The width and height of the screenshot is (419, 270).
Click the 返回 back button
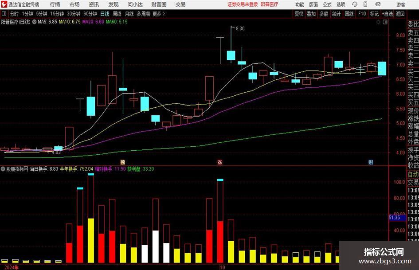tap(400, 14)
